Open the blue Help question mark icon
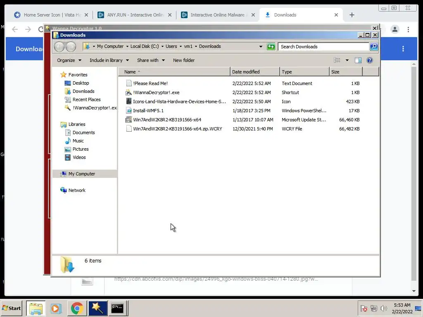 [370, 60]
